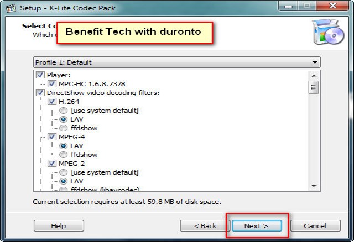
Task: Cancel the K-Lite setup
Action: (x=315, y=226)
